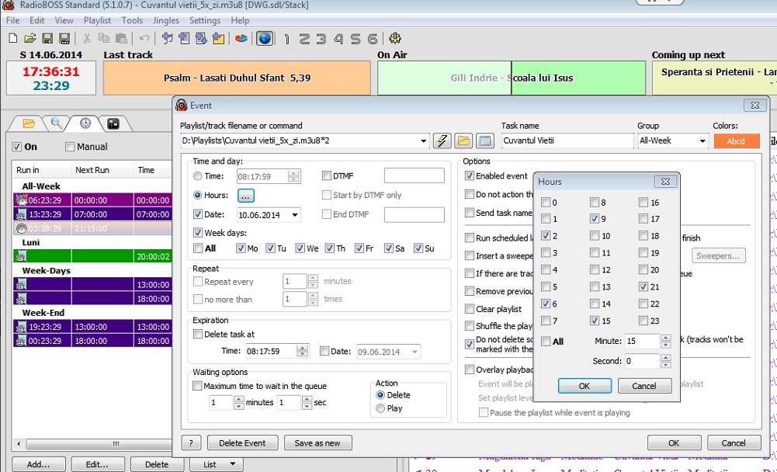Screen dimensions: 777x472
Task: Check hour 10 in Hours dialog
Action: pyautogui.click(x=595, y=236)
